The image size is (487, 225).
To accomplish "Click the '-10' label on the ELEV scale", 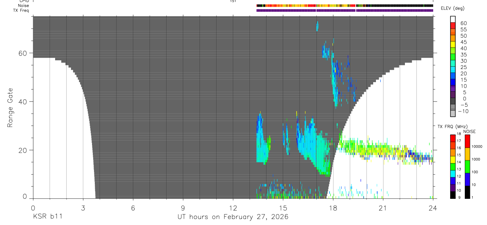I will coord(462,111).
